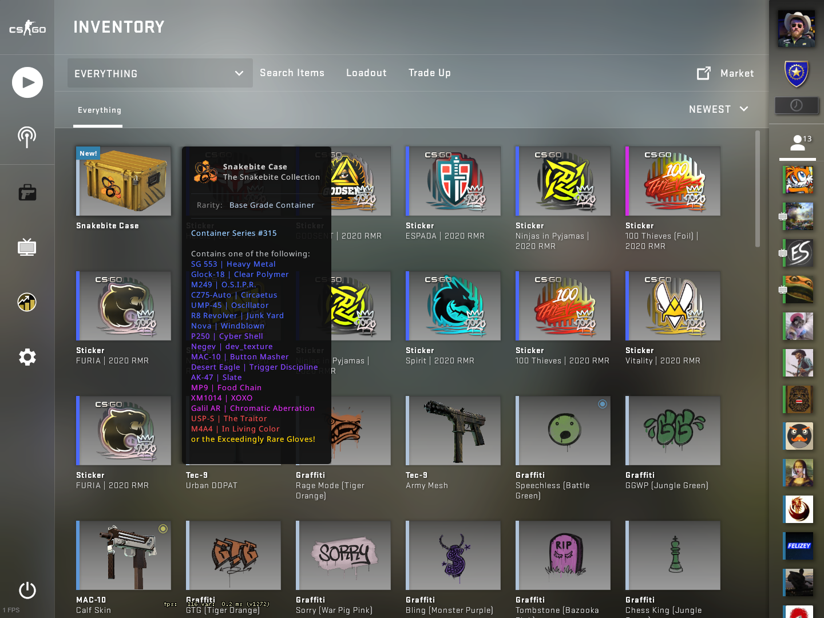Image resolution: width=824 pixels, height=618 pixels.
Task: Click the inventory vertical scrollbar
Action: pos(758,189)
